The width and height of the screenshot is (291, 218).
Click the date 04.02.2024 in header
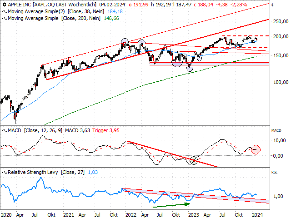112,5
